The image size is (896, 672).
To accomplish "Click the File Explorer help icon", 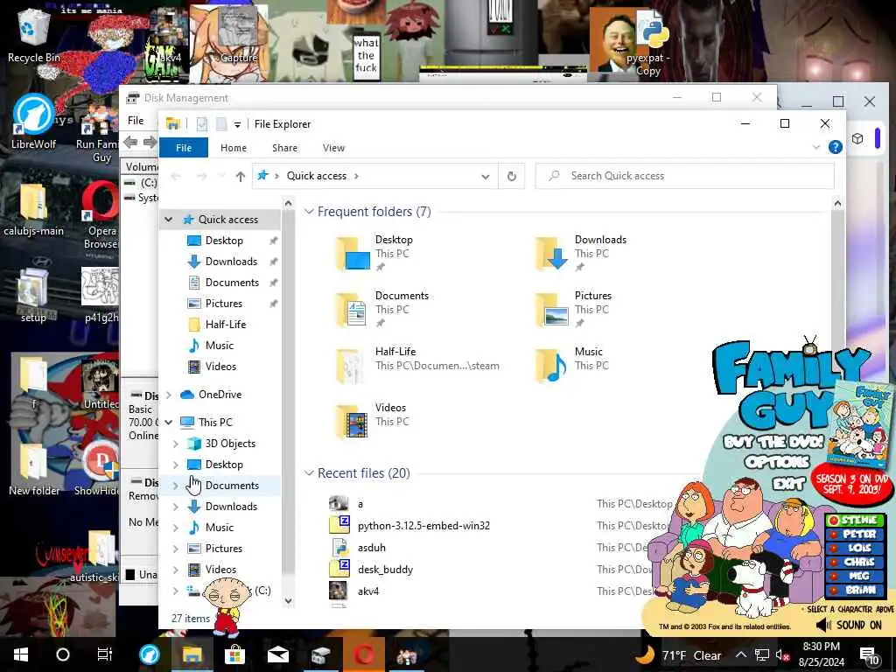I will (x=835, y=147).
